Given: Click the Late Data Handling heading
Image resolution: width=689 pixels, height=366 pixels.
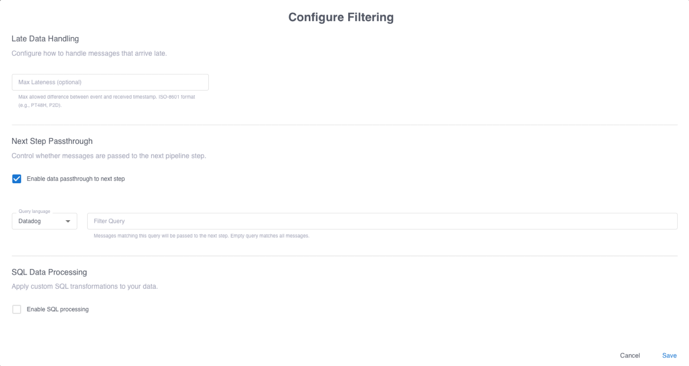Looking at the screenshot, I should click(x=45, y=39).
